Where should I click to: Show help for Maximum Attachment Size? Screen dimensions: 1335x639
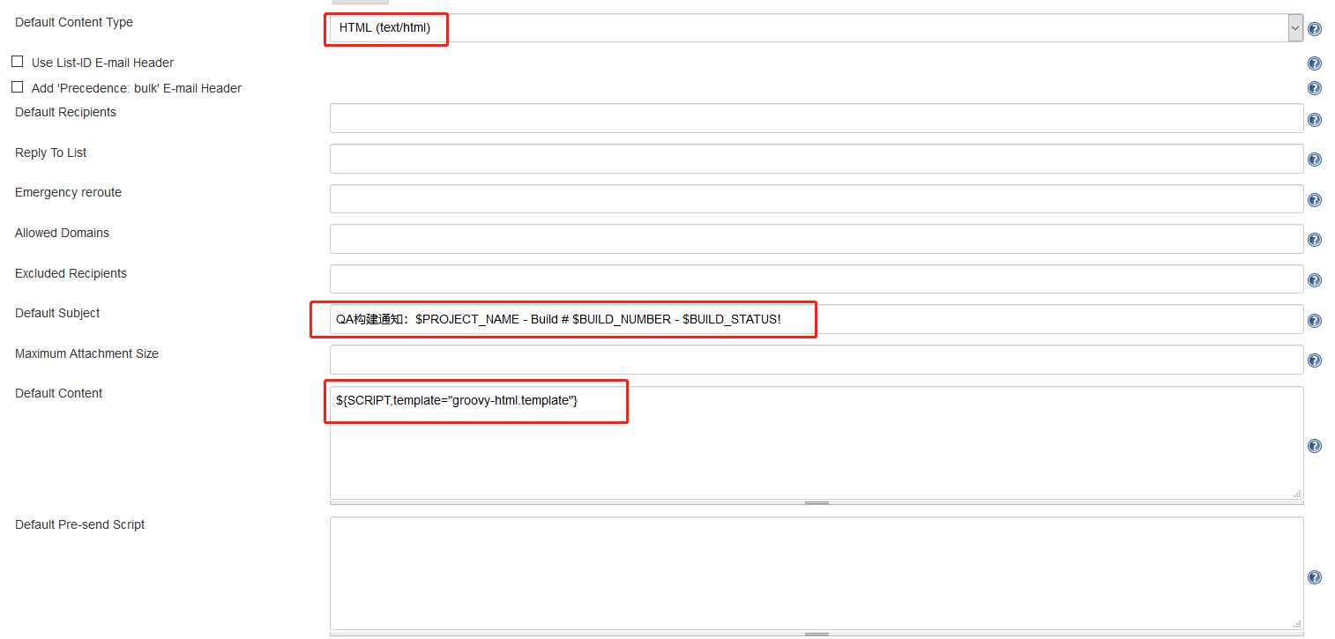[x=1314, y=360]
